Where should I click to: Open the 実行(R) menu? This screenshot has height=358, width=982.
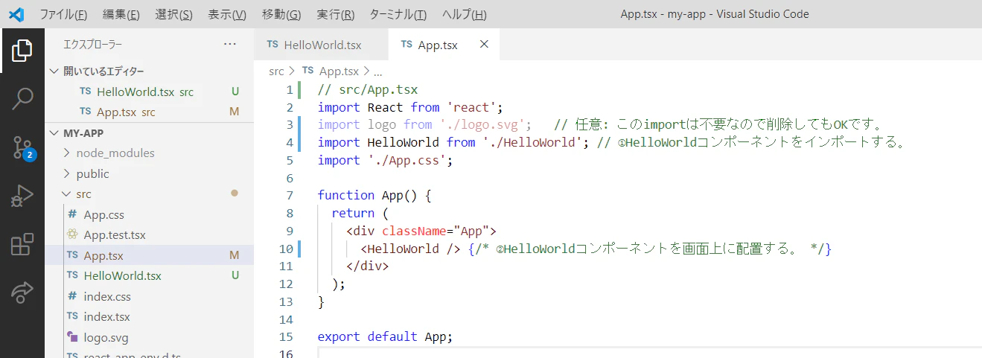(335, 14)
